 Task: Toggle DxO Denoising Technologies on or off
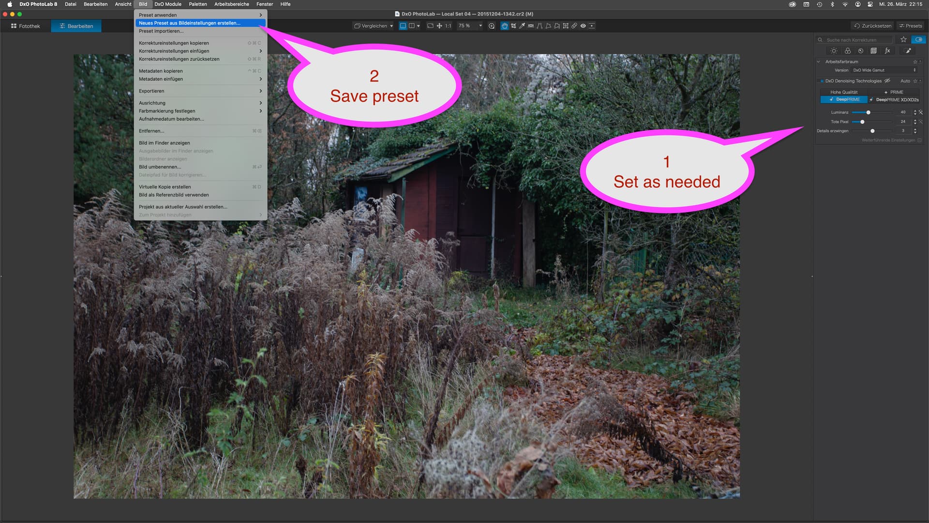click(x=822, y=81)
